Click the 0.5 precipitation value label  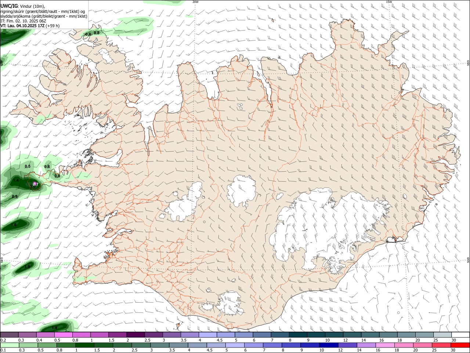[28, 166]
